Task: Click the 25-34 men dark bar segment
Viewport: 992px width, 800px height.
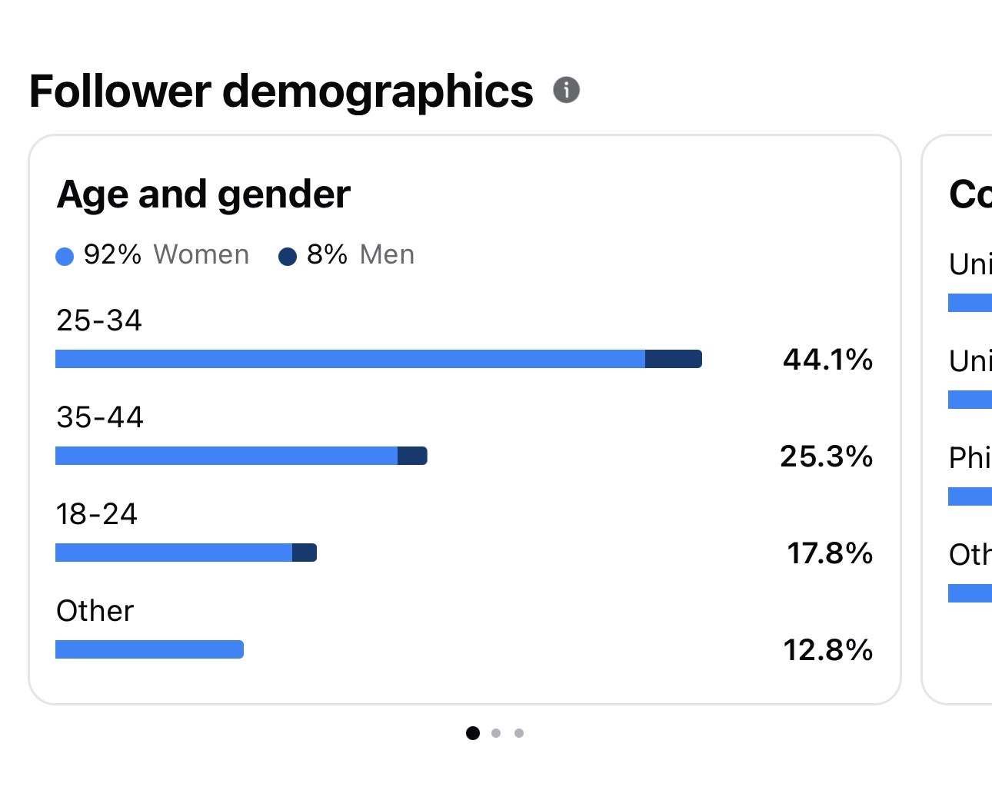Action: 674,359
